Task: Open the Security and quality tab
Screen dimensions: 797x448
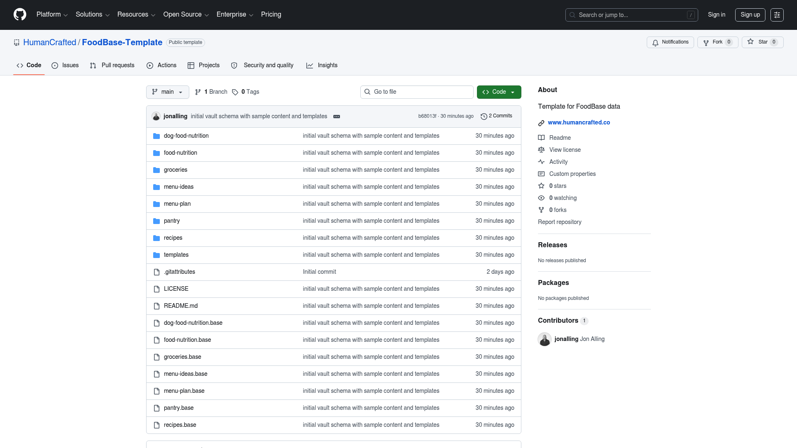Action: (262, 66)
